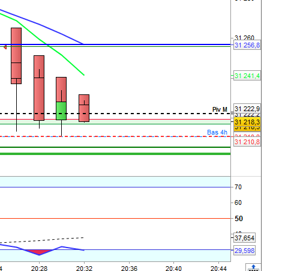
Task: Select the thick green horizontal support line
Action: click(115, 154)
